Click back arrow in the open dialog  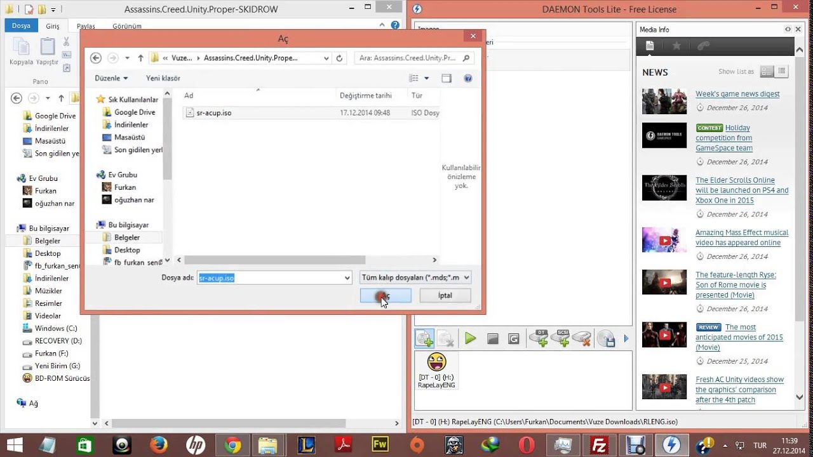[x=96, y=58]
